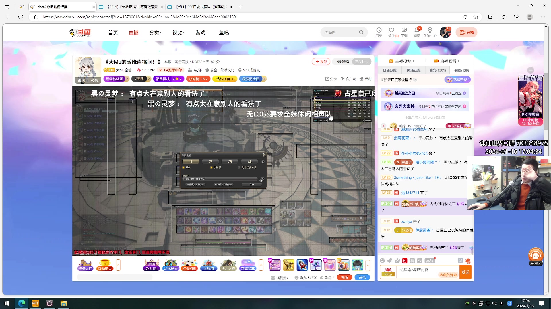Open the ACT app on the taskbar
This screenshot has height=309, width=551.
[36, 303]
